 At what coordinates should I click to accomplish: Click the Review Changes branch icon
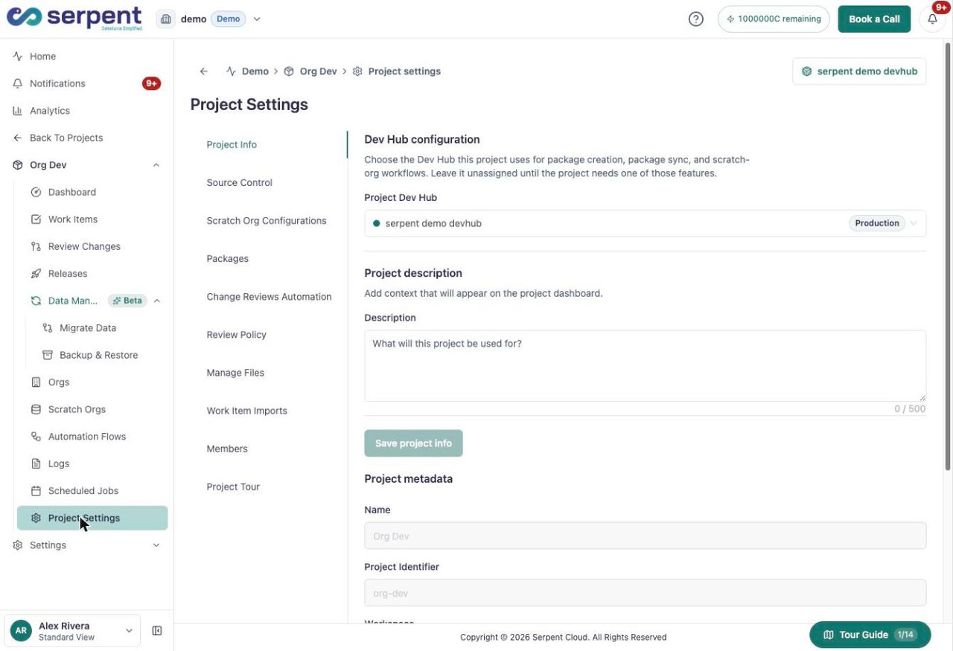[x=36, y=246]
